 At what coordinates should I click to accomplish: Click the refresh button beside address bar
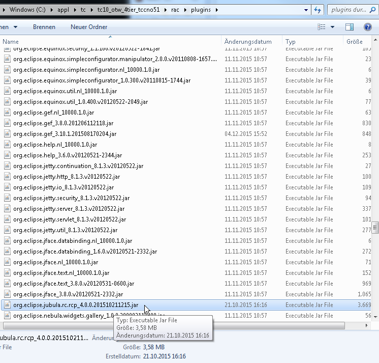[x=318, y=10]
